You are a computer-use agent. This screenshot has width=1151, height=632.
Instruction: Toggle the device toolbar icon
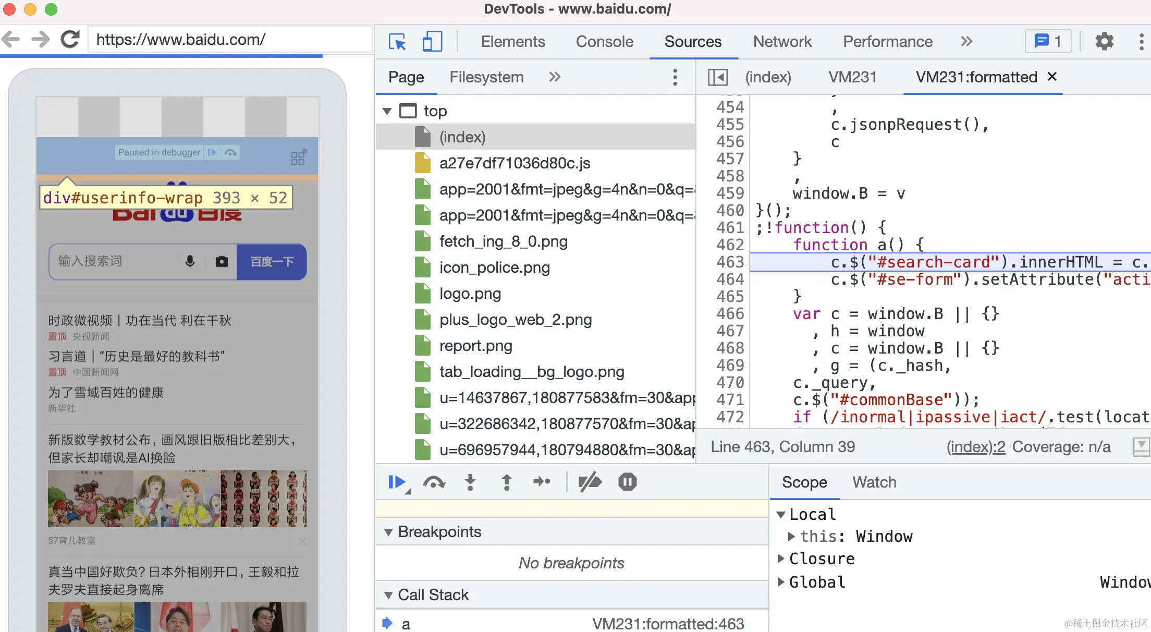coord(432,42)
